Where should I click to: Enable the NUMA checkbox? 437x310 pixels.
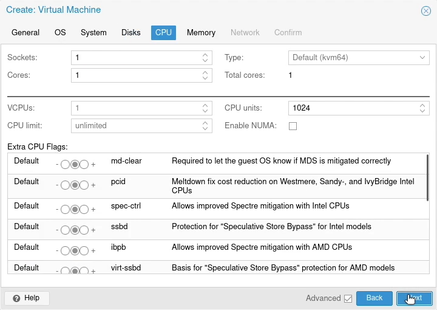pos(293,126)
